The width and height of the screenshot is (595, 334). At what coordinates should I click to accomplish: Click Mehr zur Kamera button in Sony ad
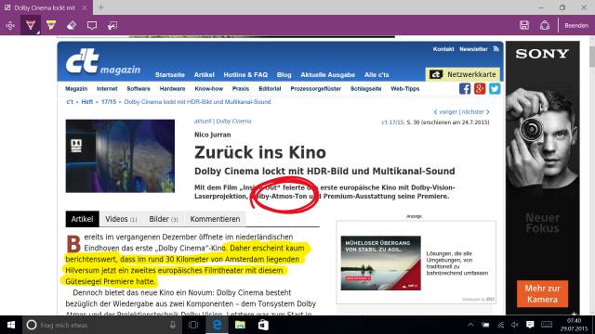(542, 294)
